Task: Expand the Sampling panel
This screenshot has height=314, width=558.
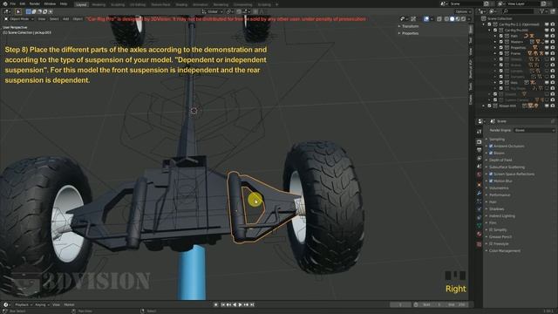Action: (x=497, y=140)
